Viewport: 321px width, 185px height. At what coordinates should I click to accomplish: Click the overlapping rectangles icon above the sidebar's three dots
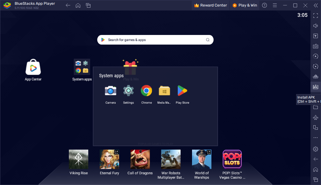click(x=316, y=127)
